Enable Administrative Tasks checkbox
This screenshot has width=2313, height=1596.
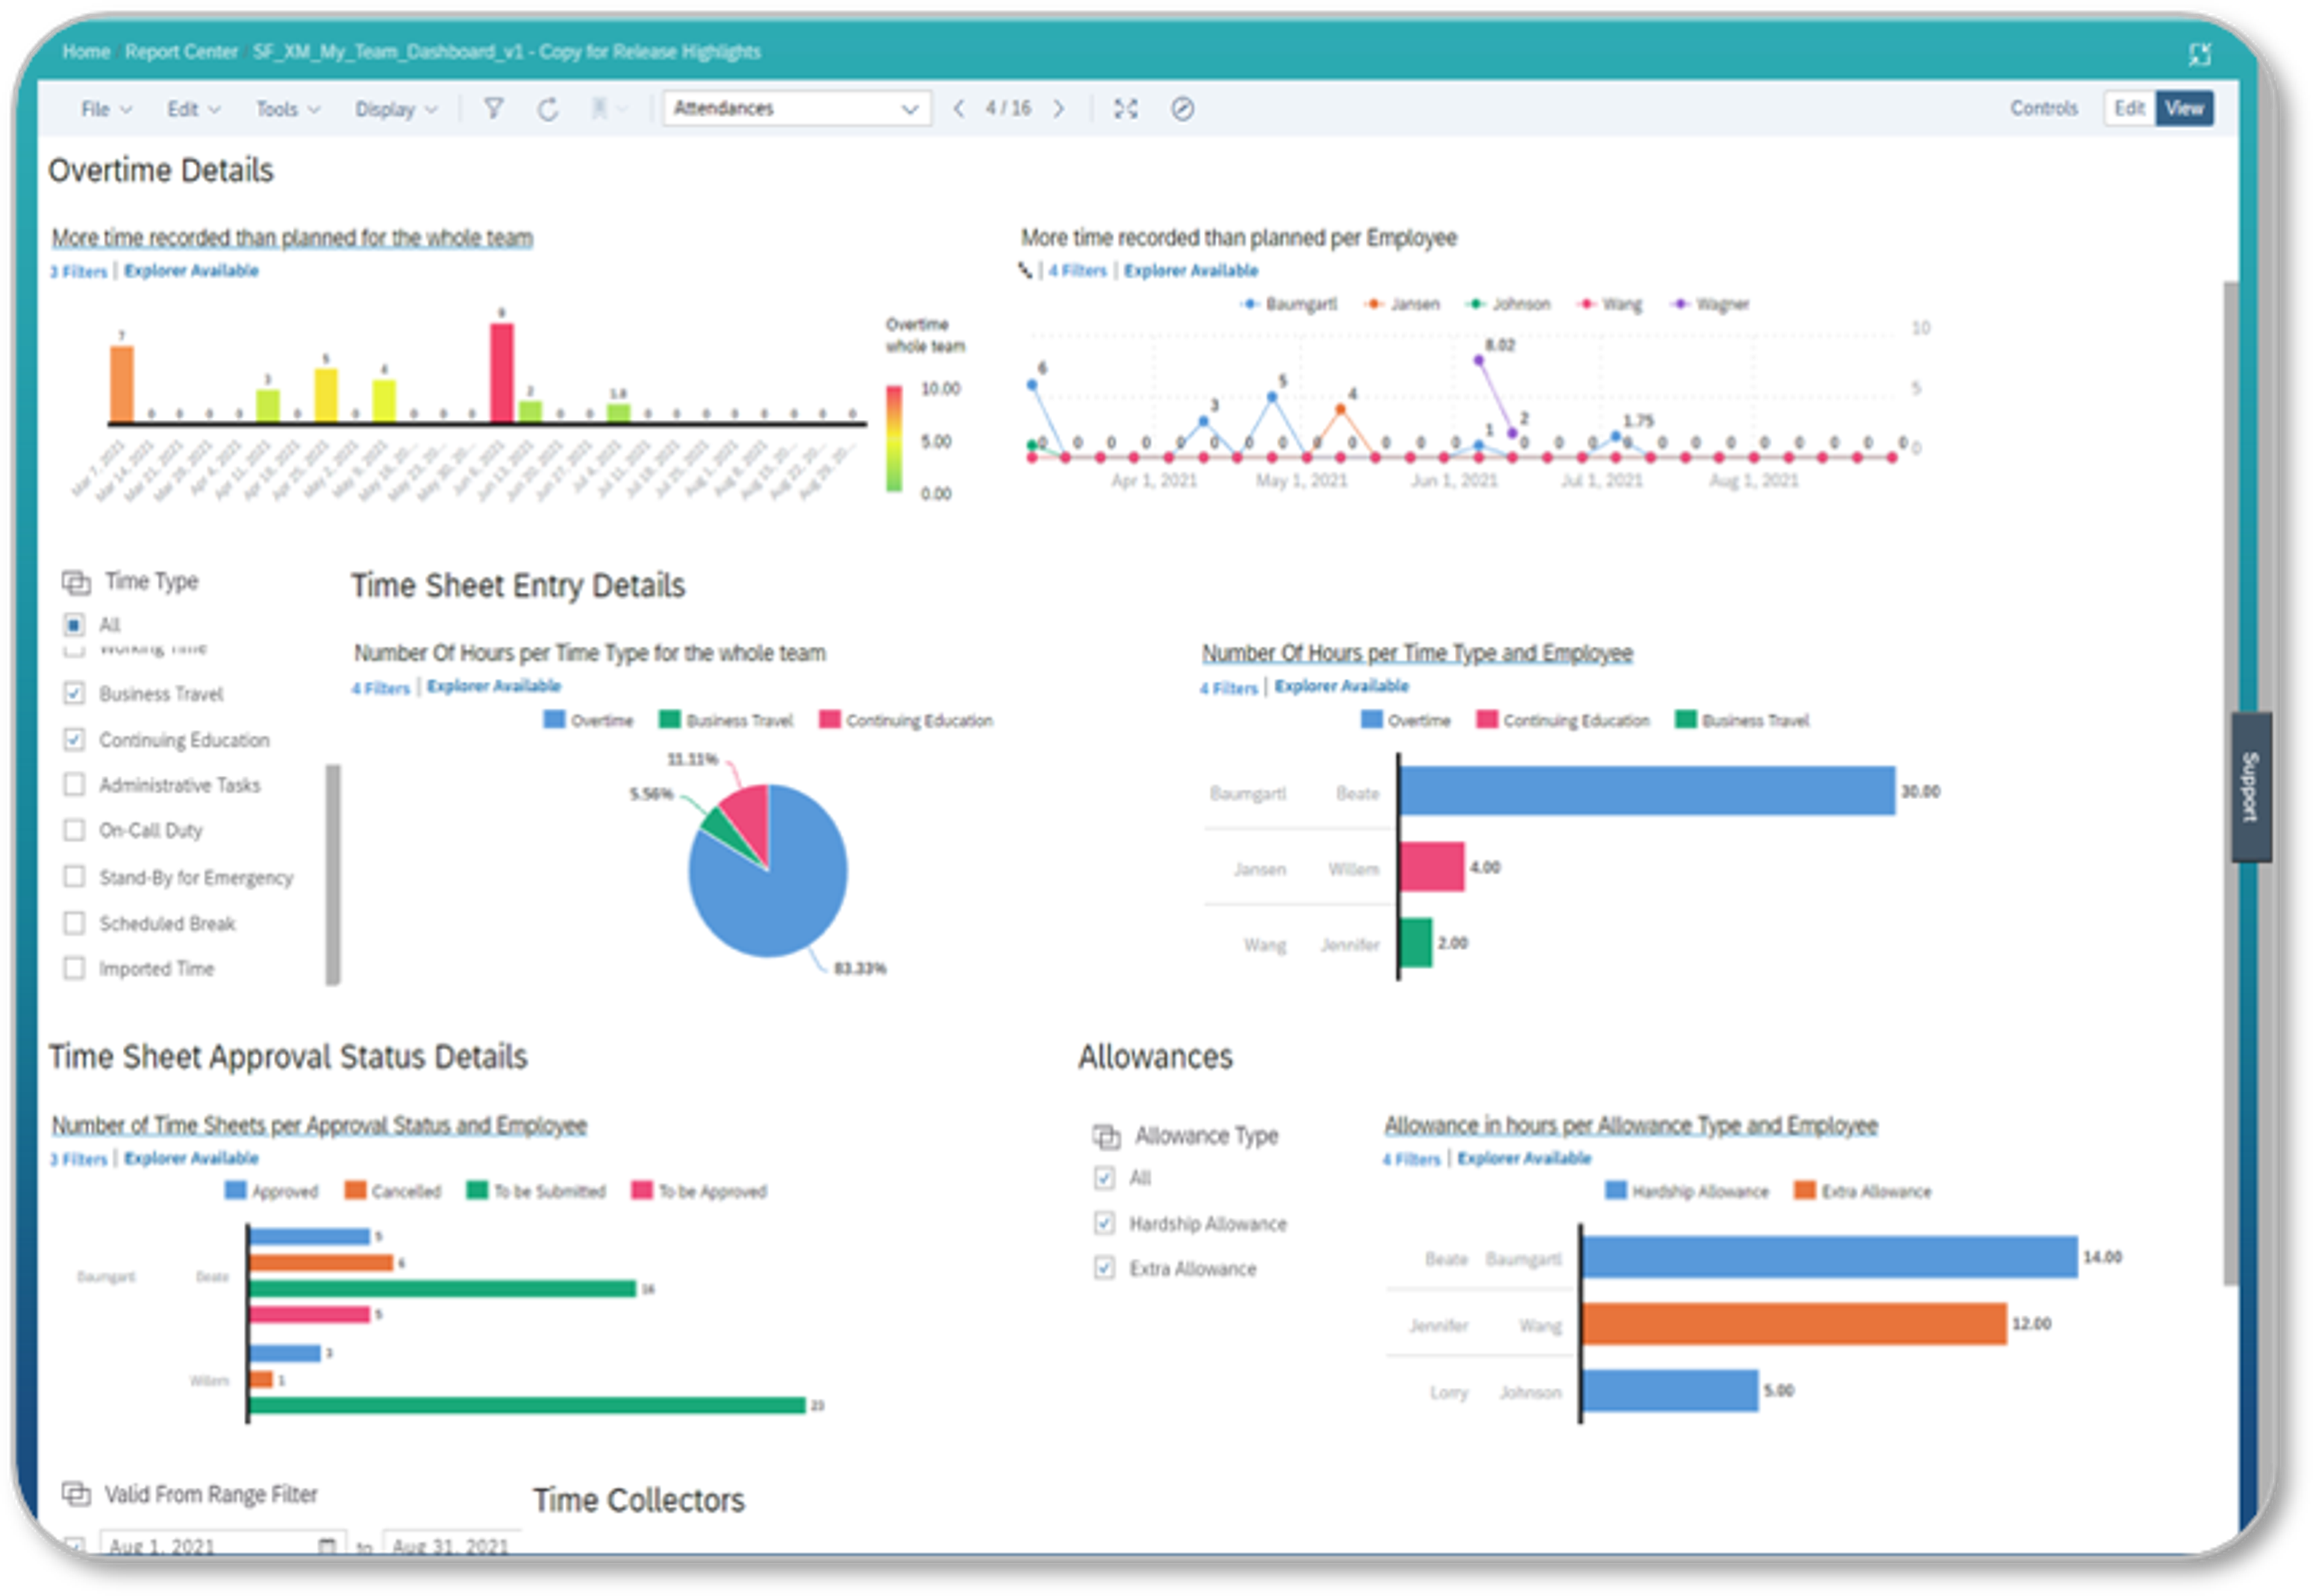click(74, 784)
